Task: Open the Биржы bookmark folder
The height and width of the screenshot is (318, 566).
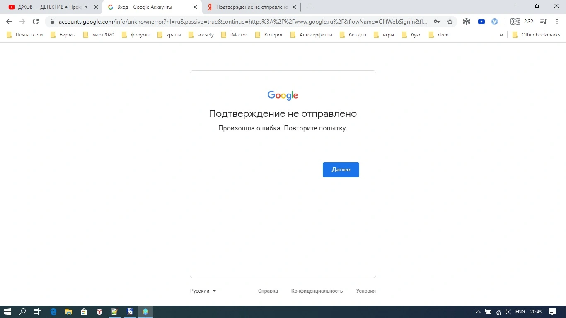Action: (63, 35)
